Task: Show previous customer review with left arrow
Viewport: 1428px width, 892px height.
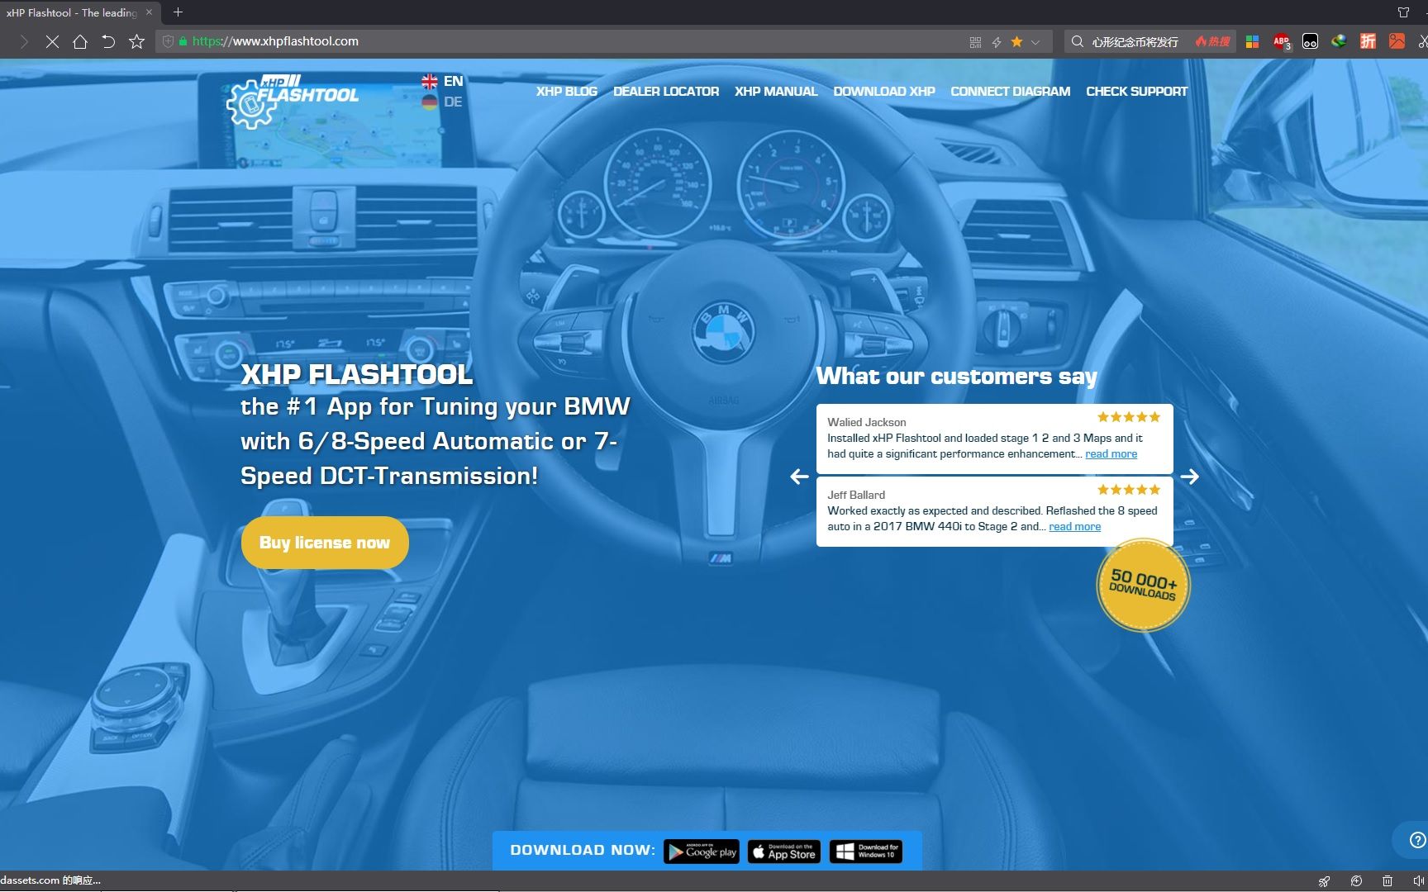Action: [799, 477]
